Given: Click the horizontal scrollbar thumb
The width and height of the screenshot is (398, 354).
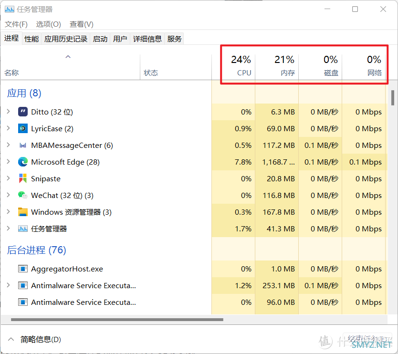Looking at the screenshot, I should pos(117,320).
